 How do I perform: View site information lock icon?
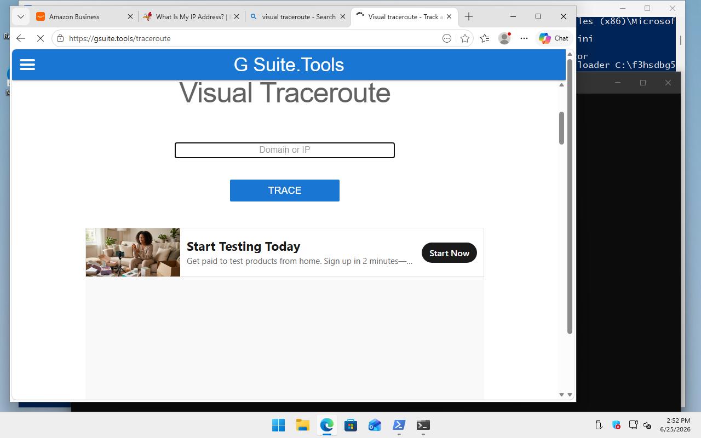coord(60,38)
